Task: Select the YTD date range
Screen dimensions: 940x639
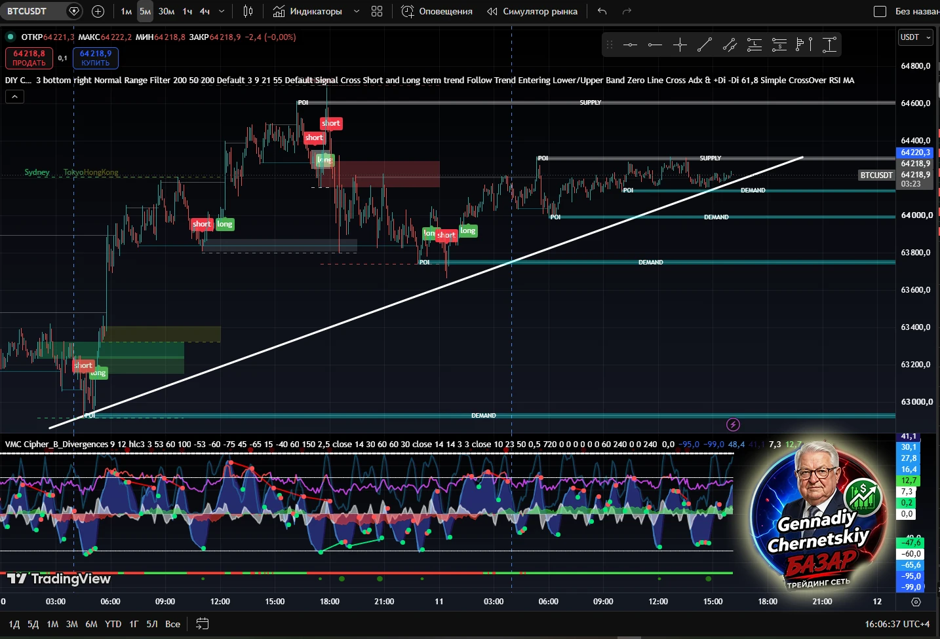Action: (x=113, y=624)
